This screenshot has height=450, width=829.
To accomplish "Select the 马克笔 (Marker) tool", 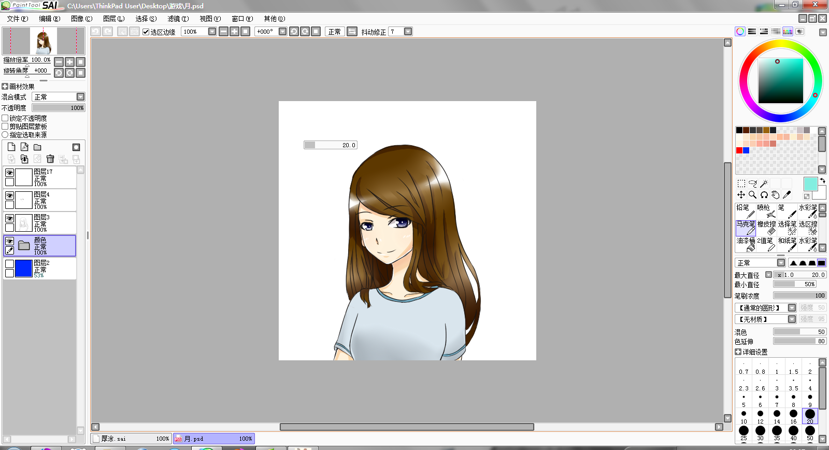I will (x=746, y=228).
